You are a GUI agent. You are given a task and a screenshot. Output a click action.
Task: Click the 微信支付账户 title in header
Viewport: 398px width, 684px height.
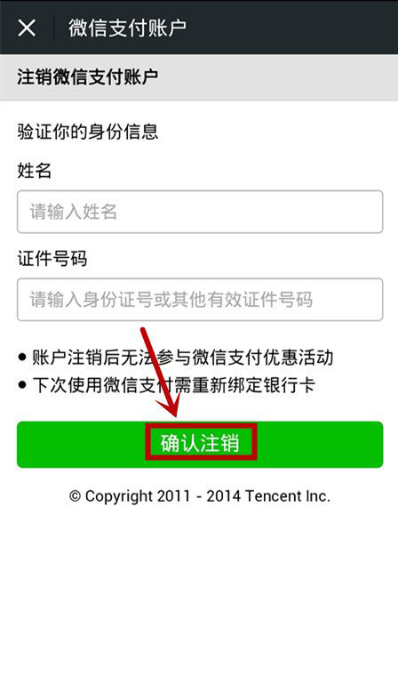point(127,28)
